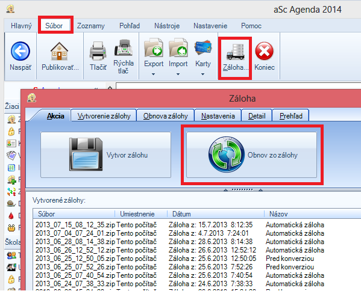Click date cell 'Záloha z: 15.7.2013 8:12:35'

point(210,225)
